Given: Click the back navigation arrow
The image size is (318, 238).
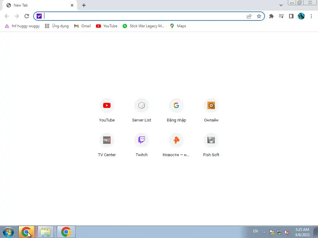Looking at the screenshot, I should pyautogui.click(x=7, y=16).
